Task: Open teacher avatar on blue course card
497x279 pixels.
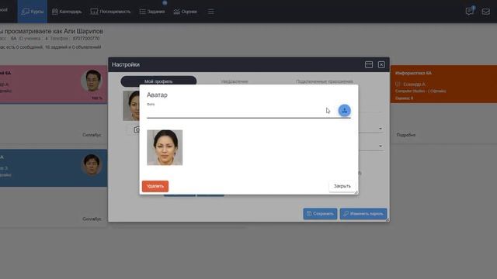Action: [x=92, y=164]
